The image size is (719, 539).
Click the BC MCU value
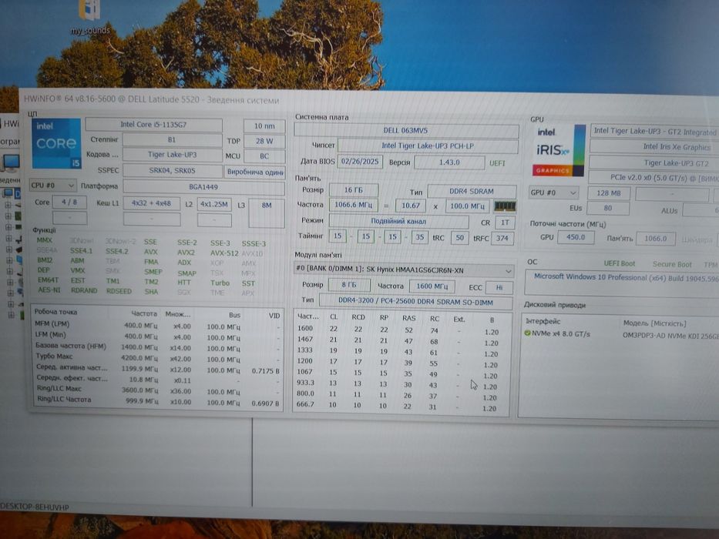tap(264, 156)
